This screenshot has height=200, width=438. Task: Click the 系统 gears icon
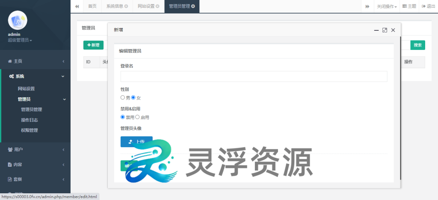12,76
